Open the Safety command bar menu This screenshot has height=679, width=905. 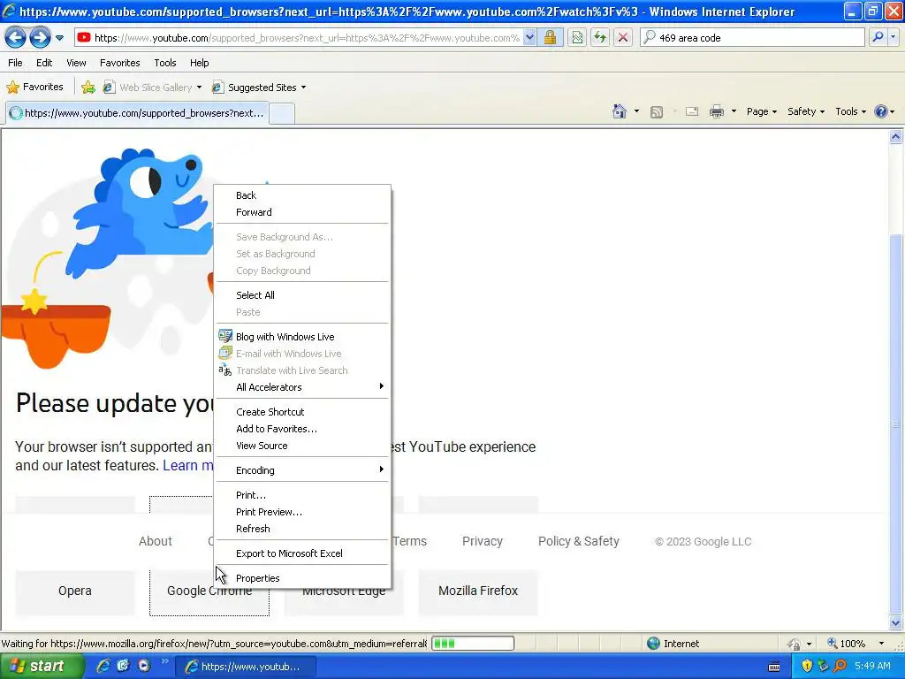(x=806, y=111)
